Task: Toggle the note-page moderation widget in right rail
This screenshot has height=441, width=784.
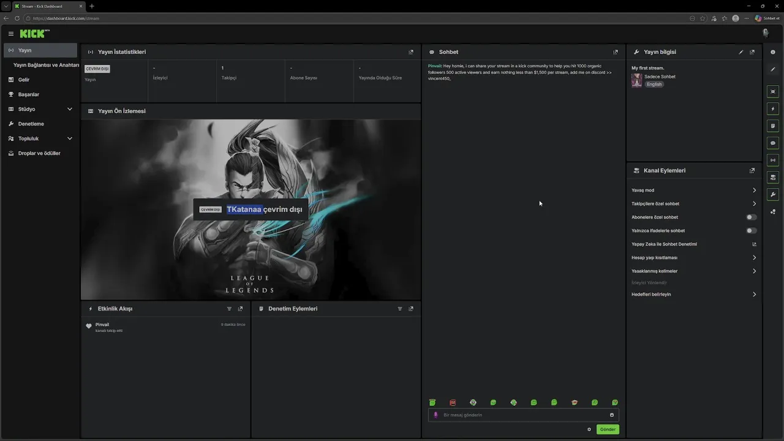Action: [773, 126]
